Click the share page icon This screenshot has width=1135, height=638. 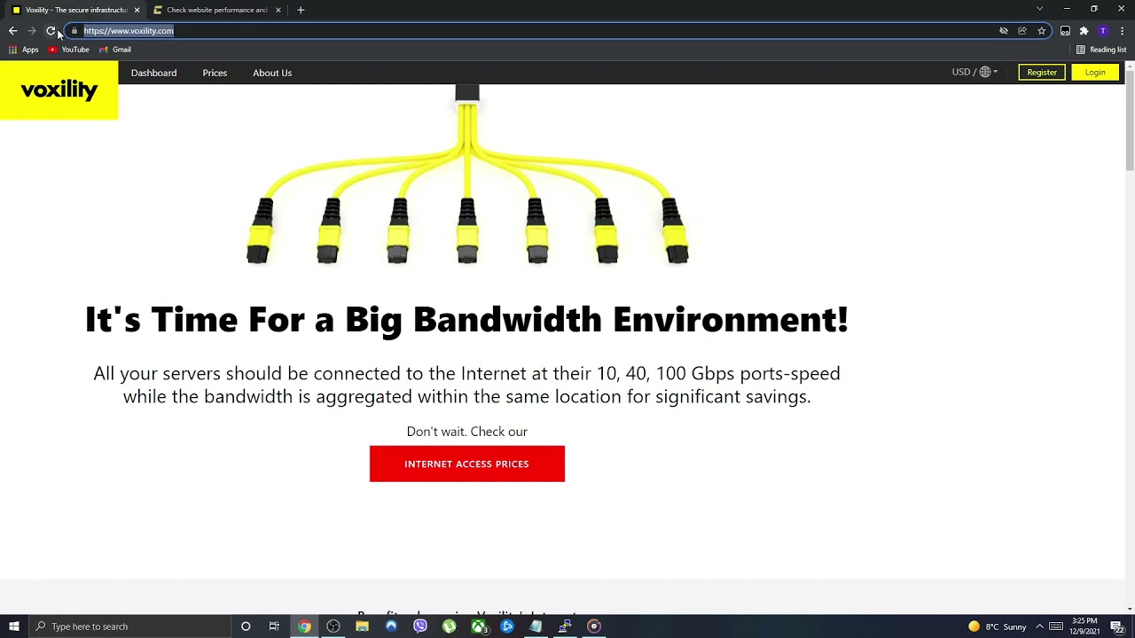1022,31
